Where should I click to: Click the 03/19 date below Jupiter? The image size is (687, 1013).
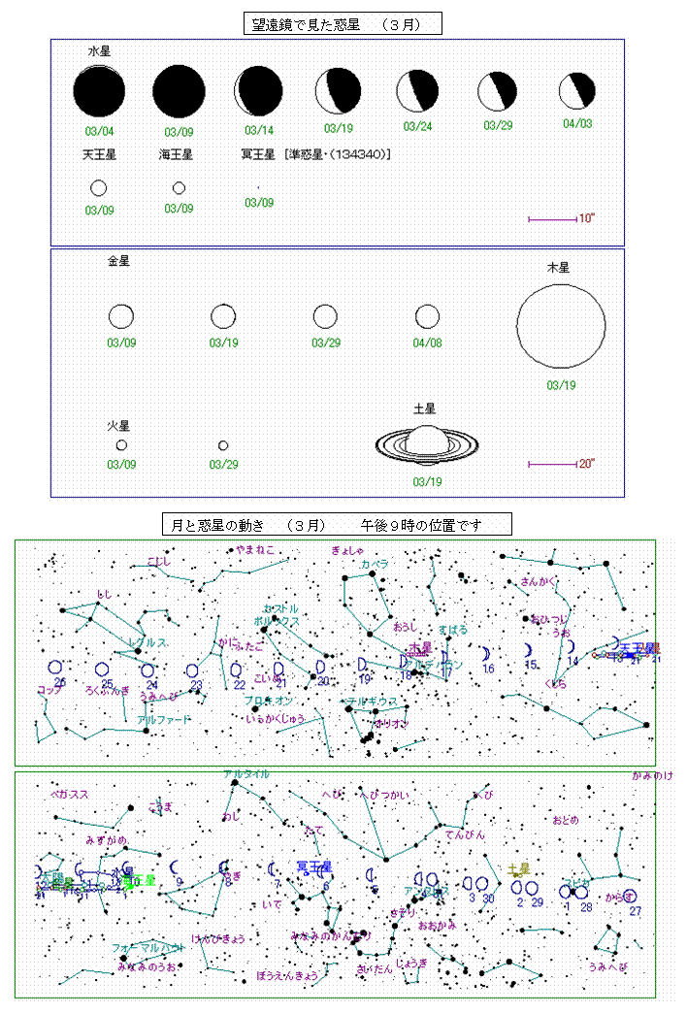click(561, 385)
